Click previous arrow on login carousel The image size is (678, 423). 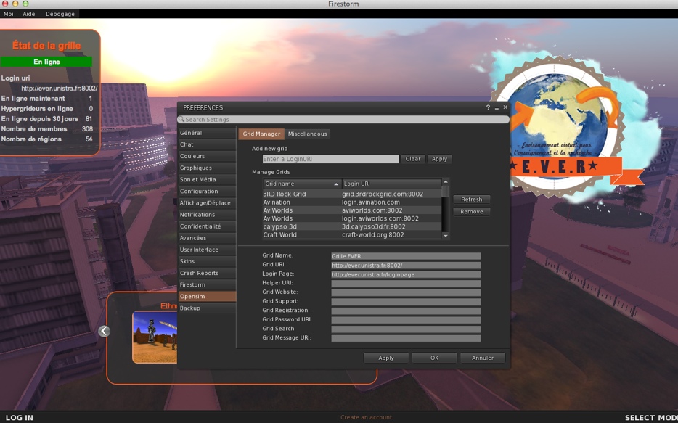pos(105,331)
